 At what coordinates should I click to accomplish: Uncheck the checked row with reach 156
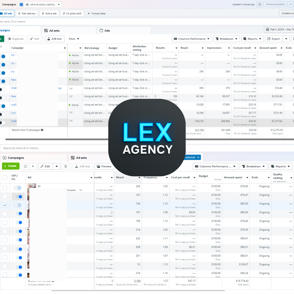point(5,205)
